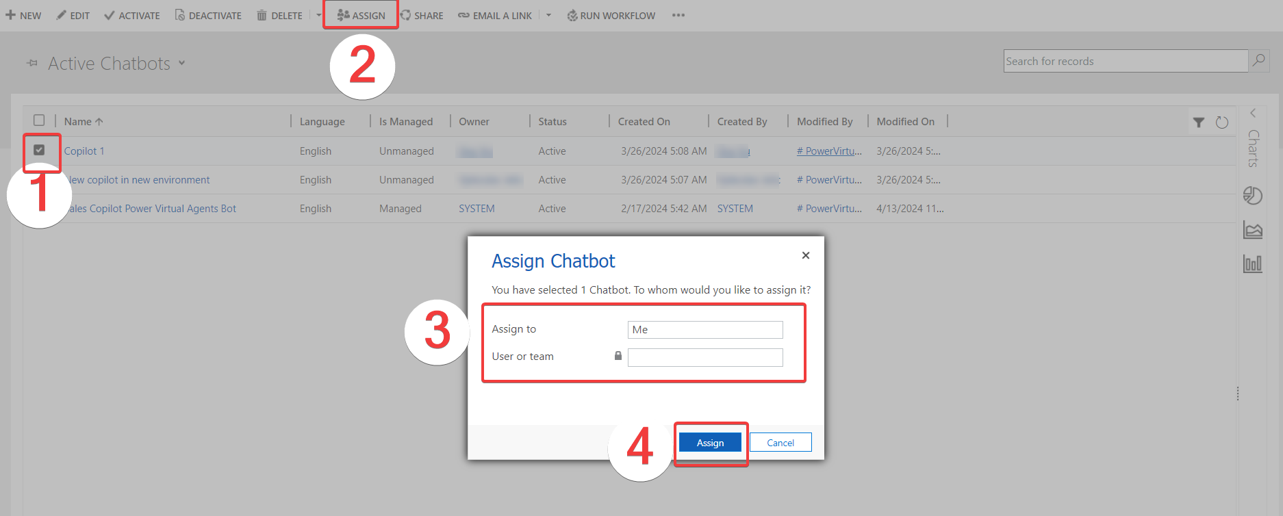Image resolution: width=1283 pixels, height=516 pixels.
Task: Sort by Modified By column header
Action: [825, 121]
